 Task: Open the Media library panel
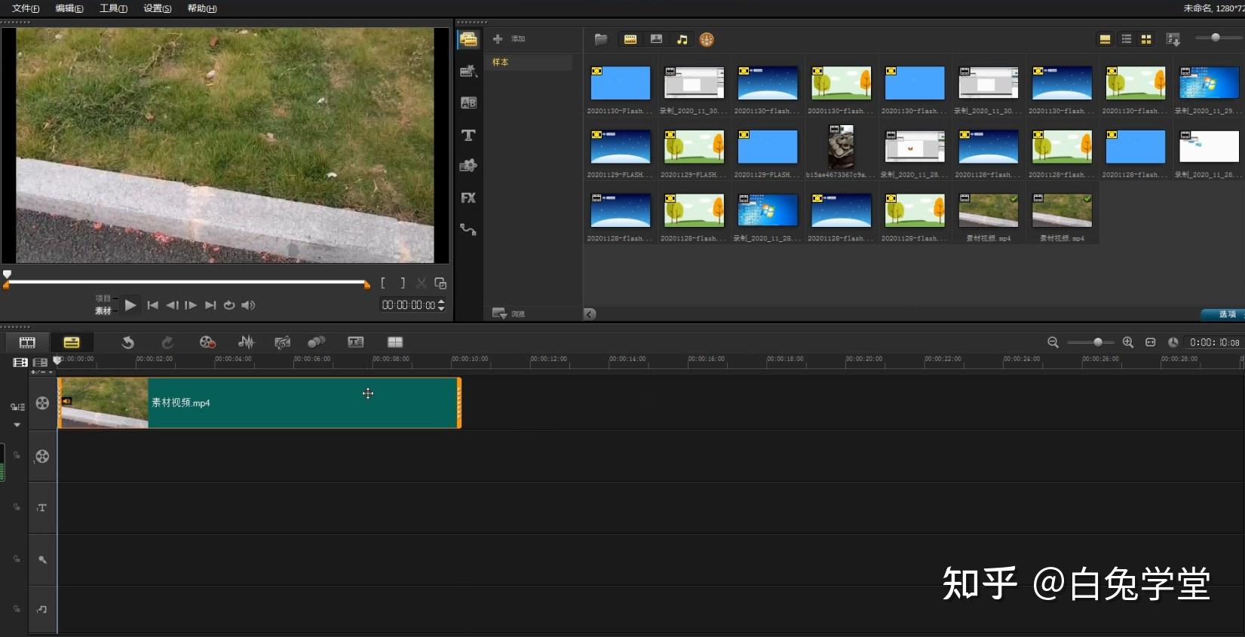468,39
